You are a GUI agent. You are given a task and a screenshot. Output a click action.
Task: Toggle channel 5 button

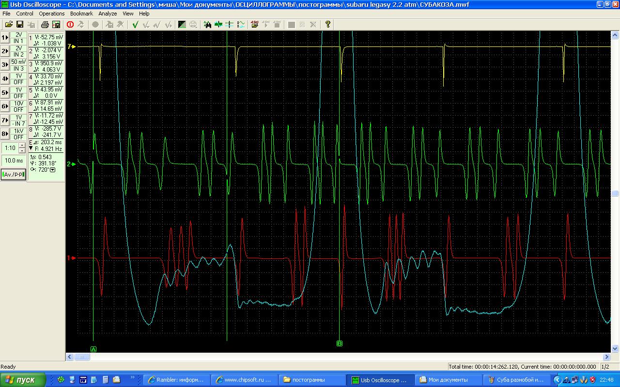coord(5,92)
